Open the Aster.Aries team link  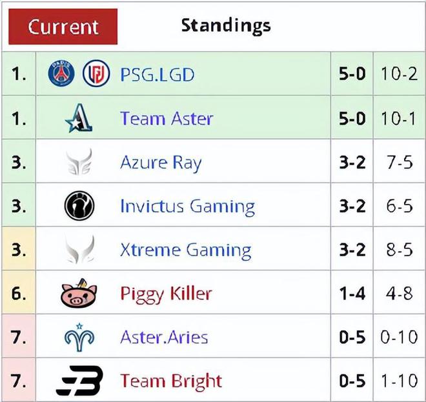coord(164,337)
